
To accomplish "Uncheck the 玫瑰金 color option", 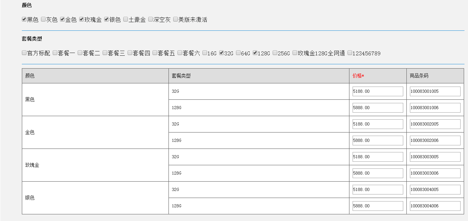I will 82,19.
